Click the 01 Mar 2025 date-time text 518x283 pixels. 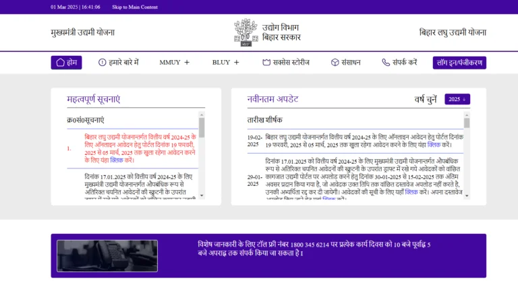click(76, 7)
